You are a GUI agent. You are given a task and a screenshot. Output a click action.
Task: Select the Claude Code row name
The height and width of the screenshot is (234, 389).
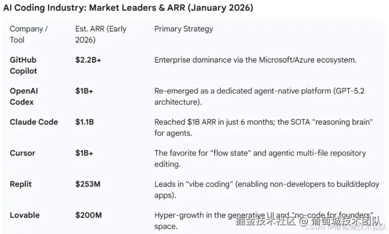point(34,122)
